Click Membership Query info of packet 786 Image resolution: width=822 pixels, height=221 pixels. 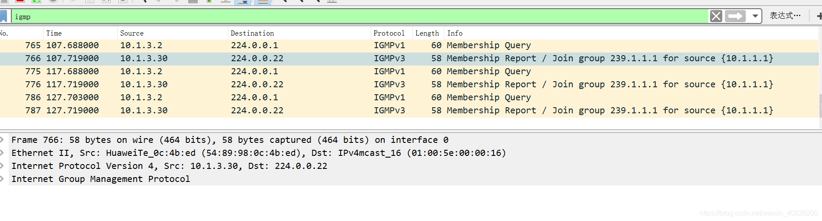coord(489,97)
